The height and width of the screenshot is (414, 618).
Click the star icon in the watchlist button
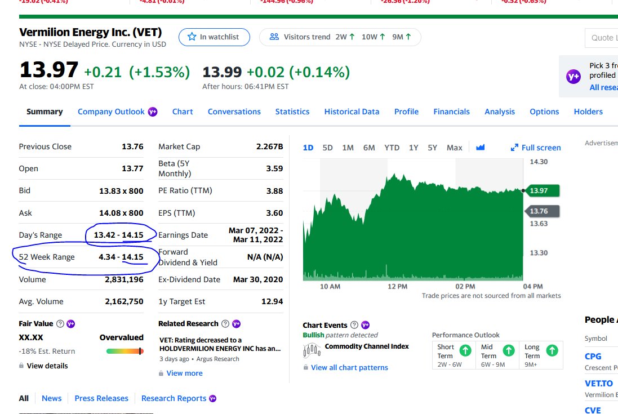click(x=192, y=37)
